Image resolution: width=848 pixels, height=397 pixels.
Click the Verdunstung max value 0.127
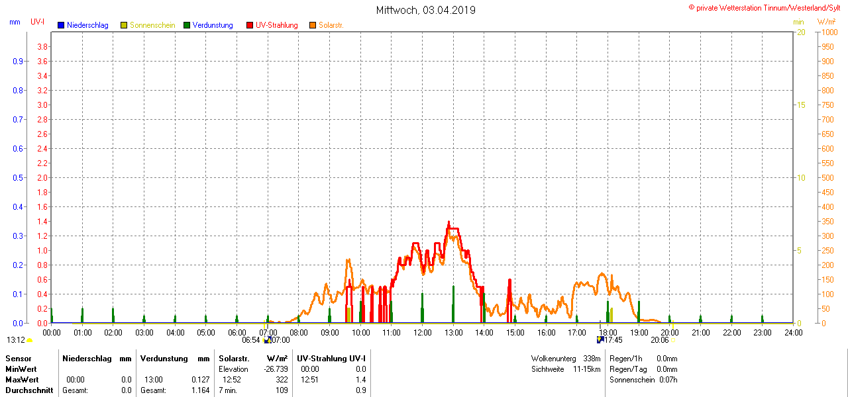[x=199, y=380]
